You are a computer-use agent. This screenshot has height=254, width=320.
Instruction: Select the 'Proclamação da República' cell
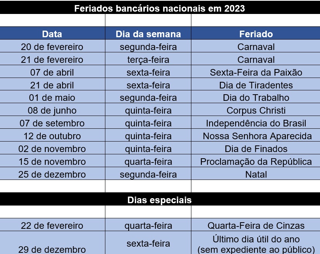coord(256,161)
